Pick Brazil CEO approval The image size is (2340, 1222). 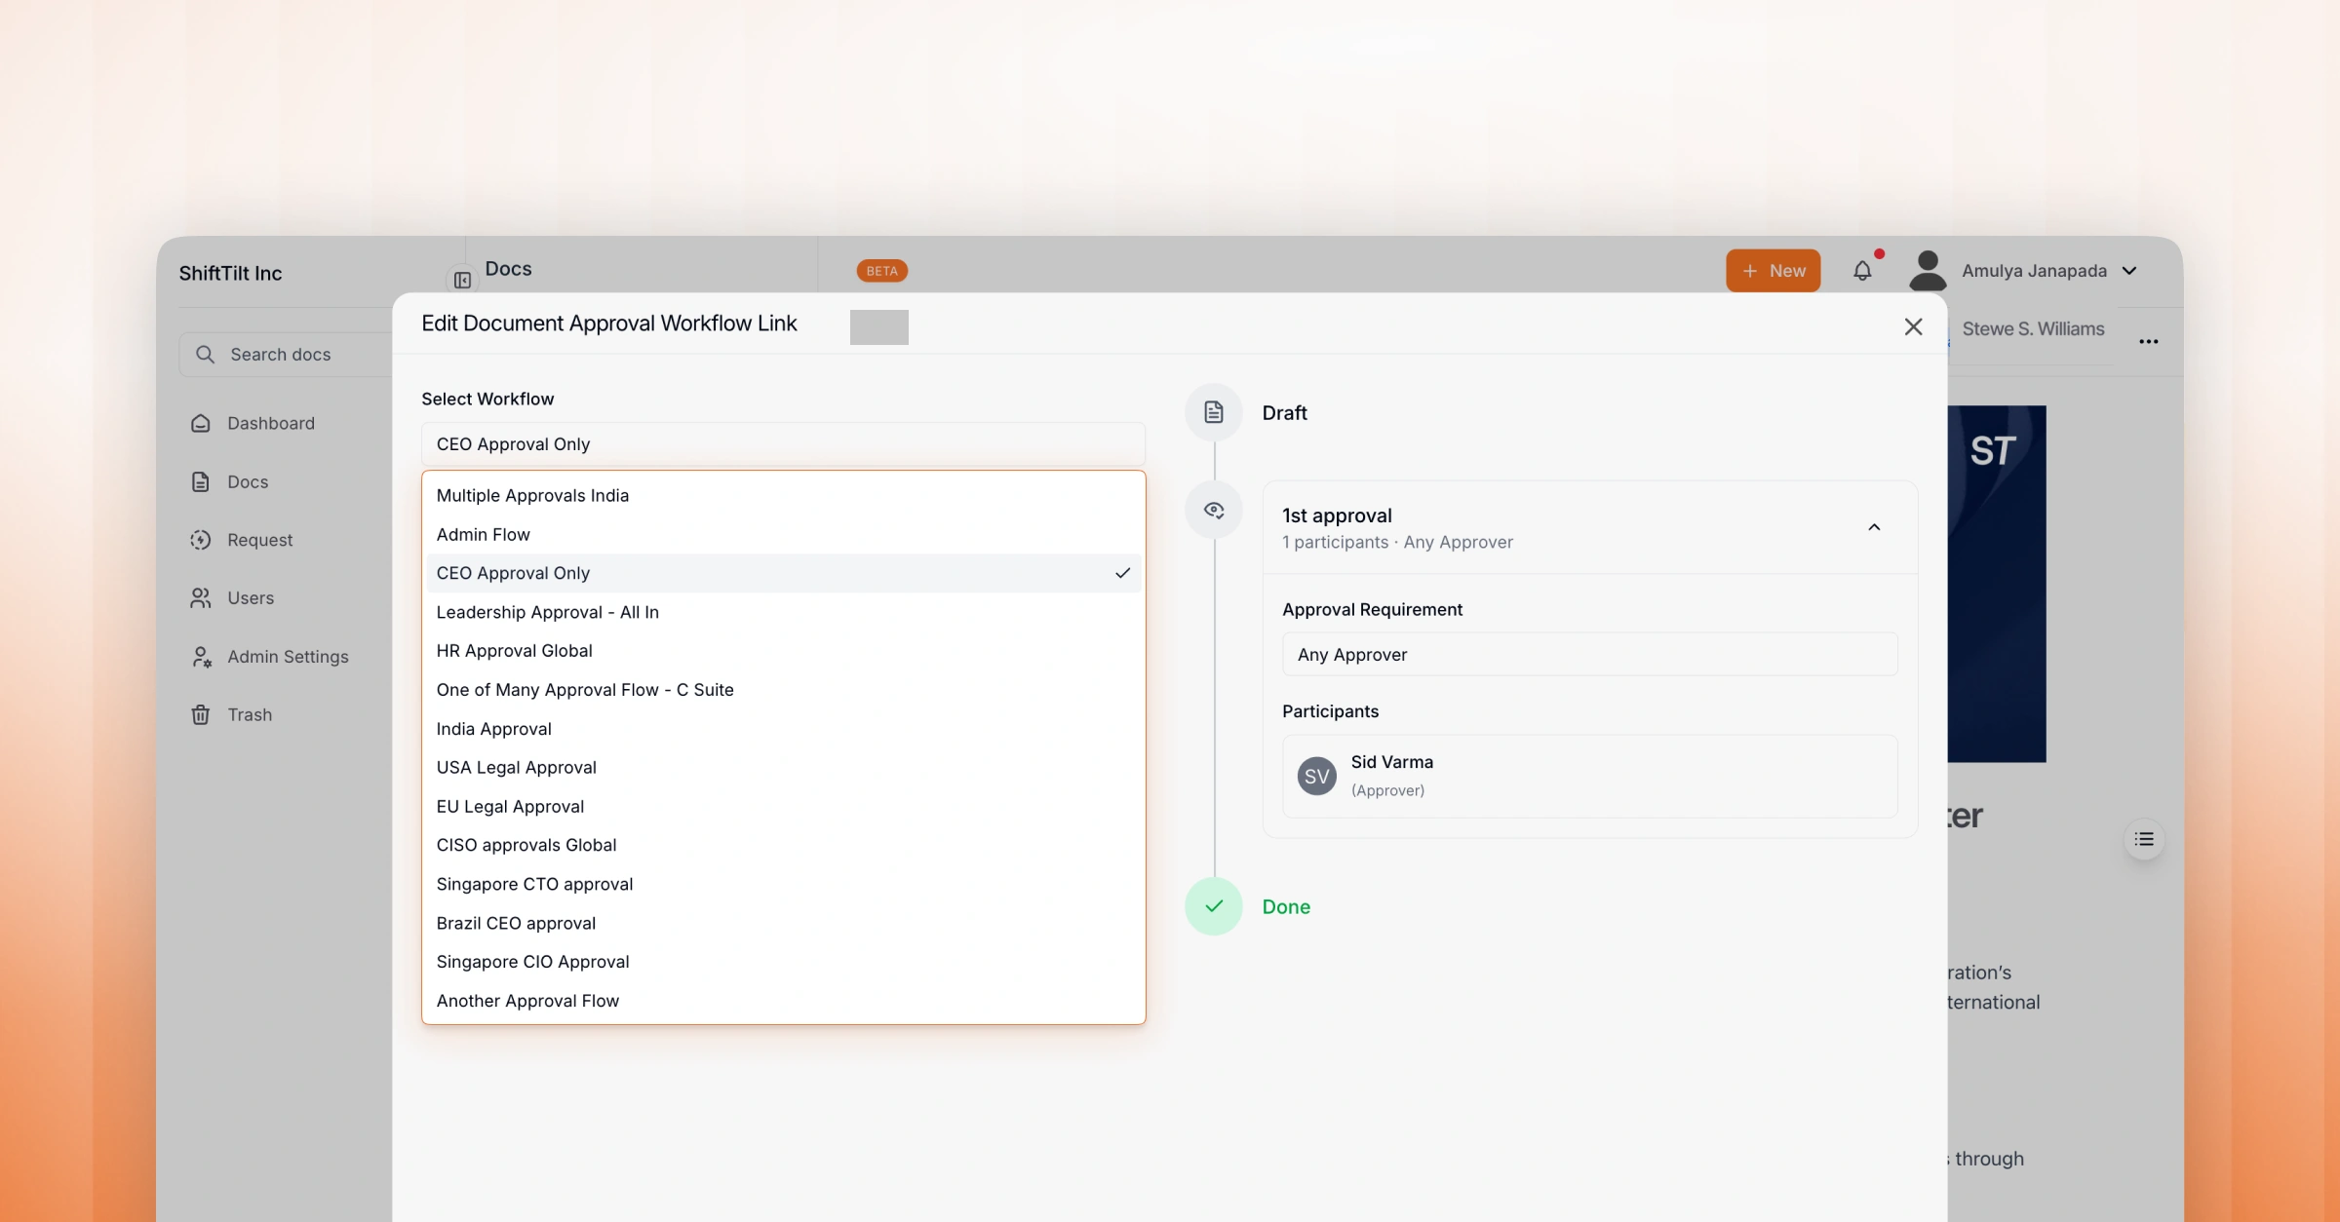[x=783, y=923]
